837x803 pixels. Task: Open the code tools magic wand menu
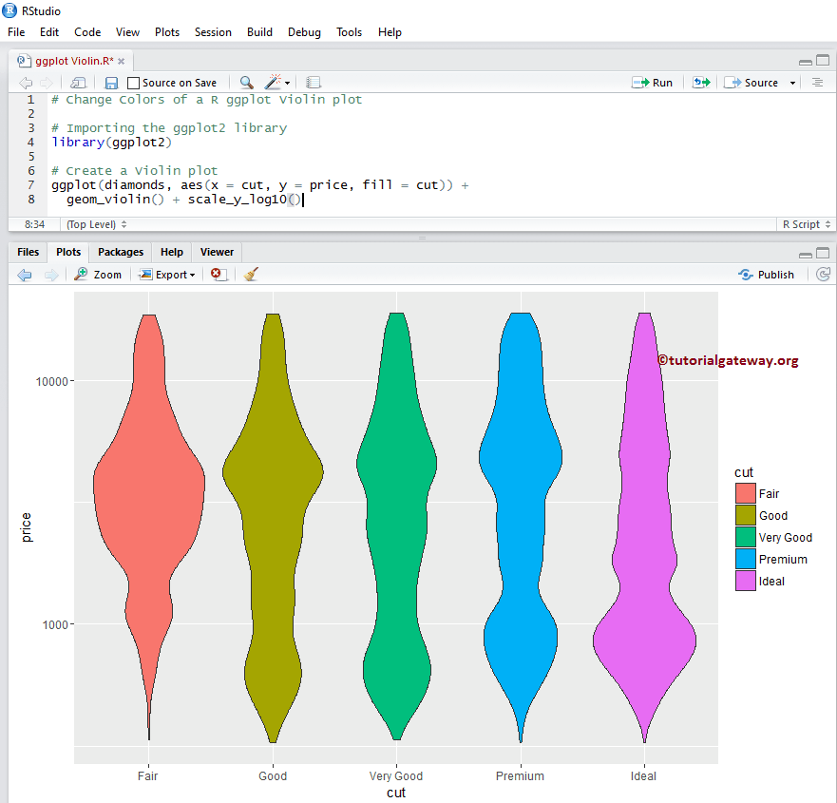click(273, 83)
